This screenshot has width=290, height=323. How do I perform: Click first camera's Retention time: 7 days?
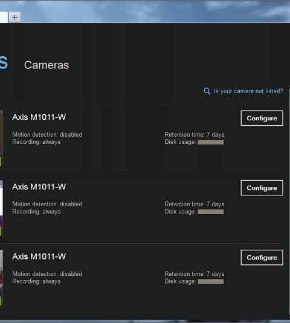(195, 134)
